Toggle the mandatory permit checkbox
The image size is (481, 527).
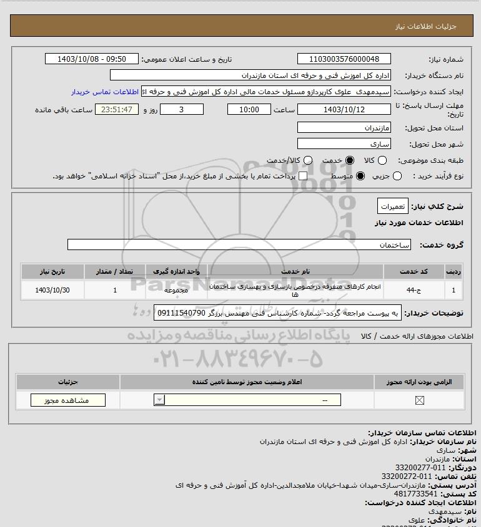419,400
